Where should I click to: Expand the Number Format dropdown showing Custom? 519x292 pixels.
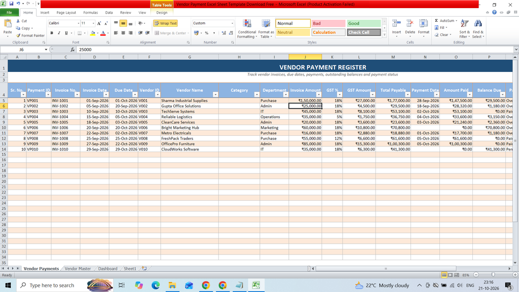coord(232,23)
